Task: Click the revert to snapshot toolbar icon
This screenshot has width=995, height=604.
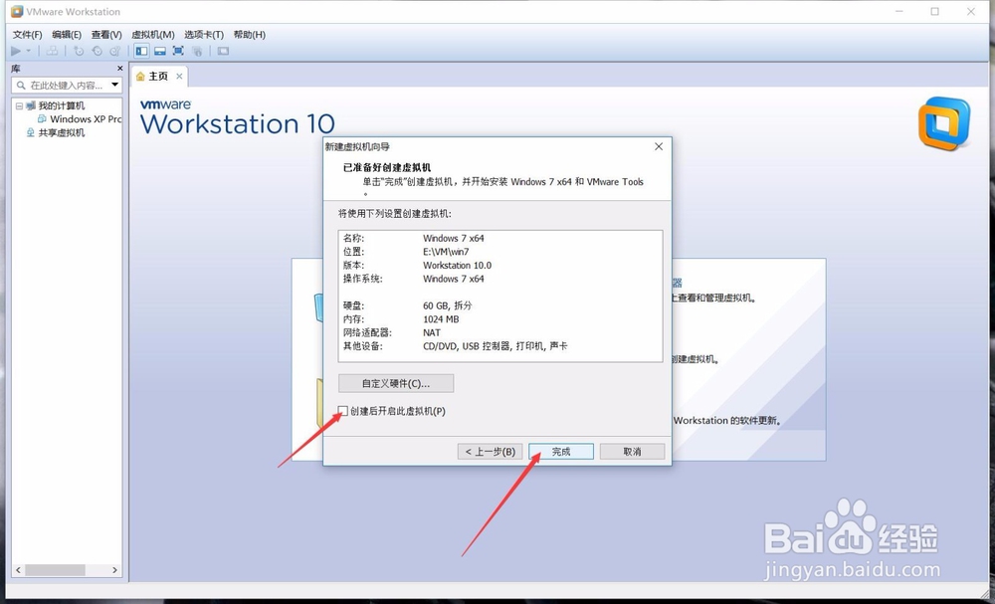Action: (x=97, y=51)
